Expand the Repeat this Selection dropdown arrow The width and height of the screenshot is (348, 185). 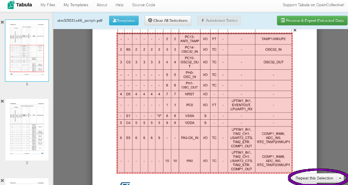click(x=340, y=178)
